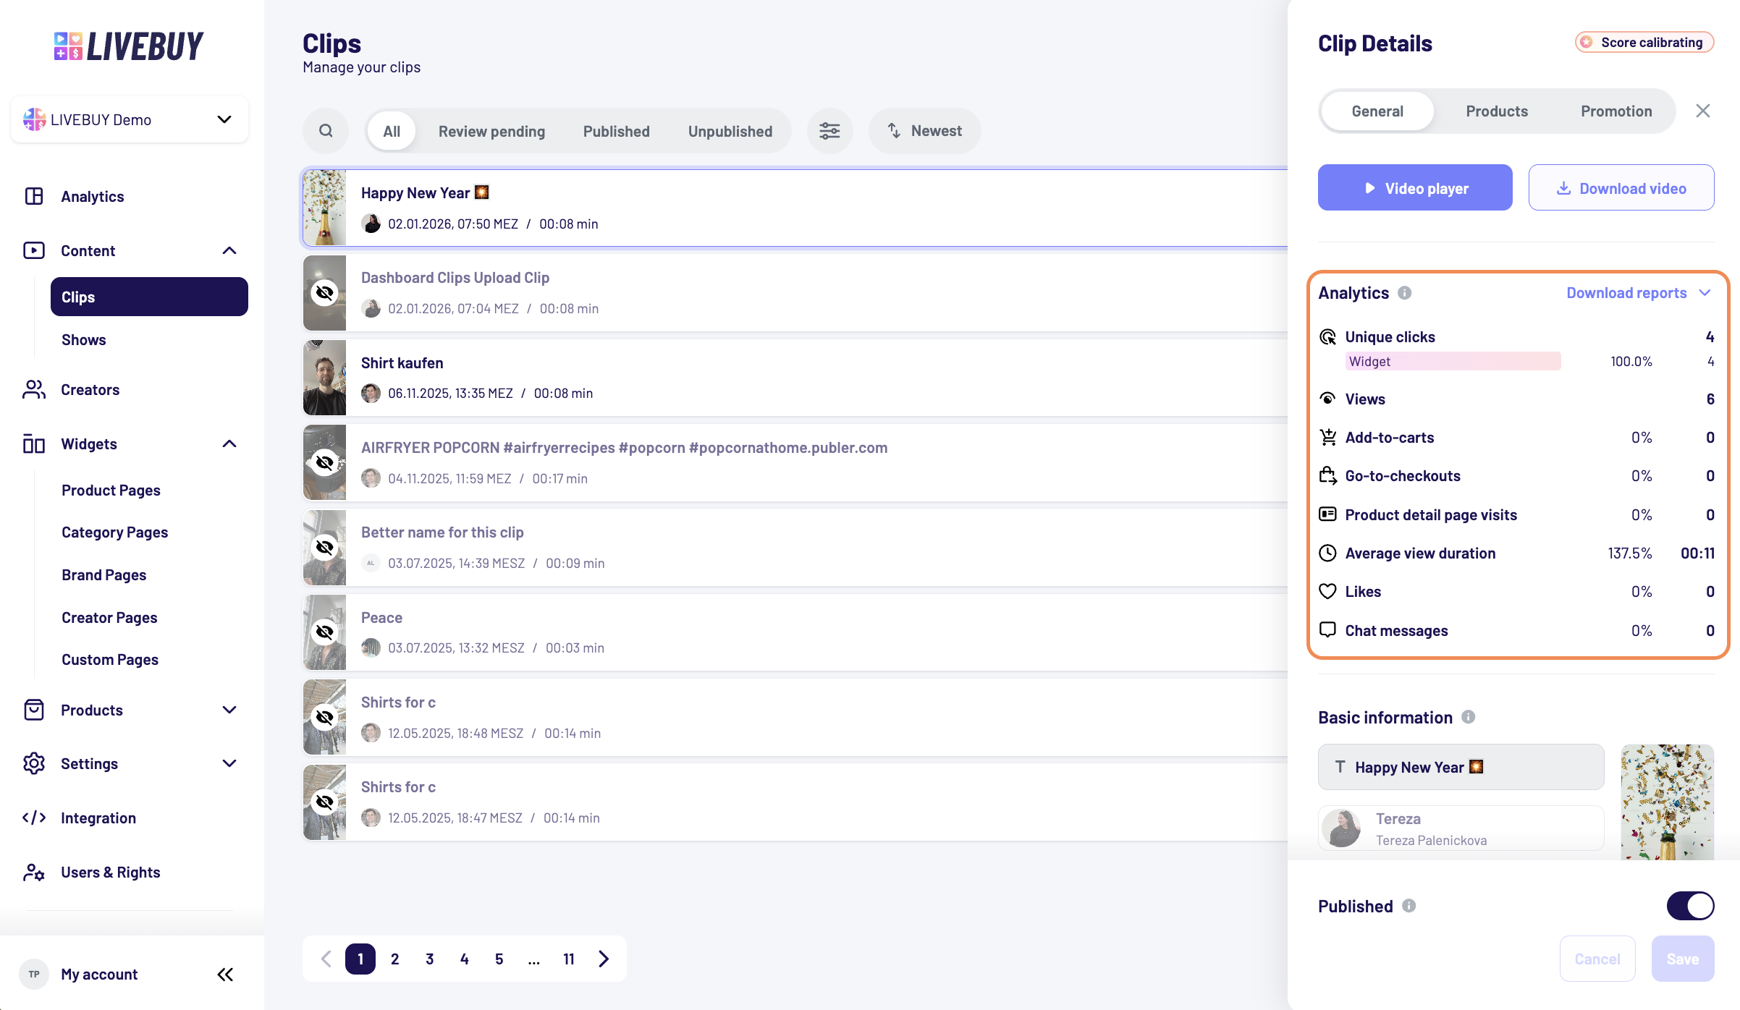Select the Unpublished filter tab
Screen dimensions: 1740x1010
click(x=730, y=131)
